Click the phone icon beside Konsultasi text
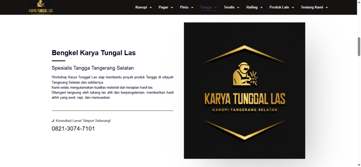Screen dimensions: 361x167 click(53, 121)
